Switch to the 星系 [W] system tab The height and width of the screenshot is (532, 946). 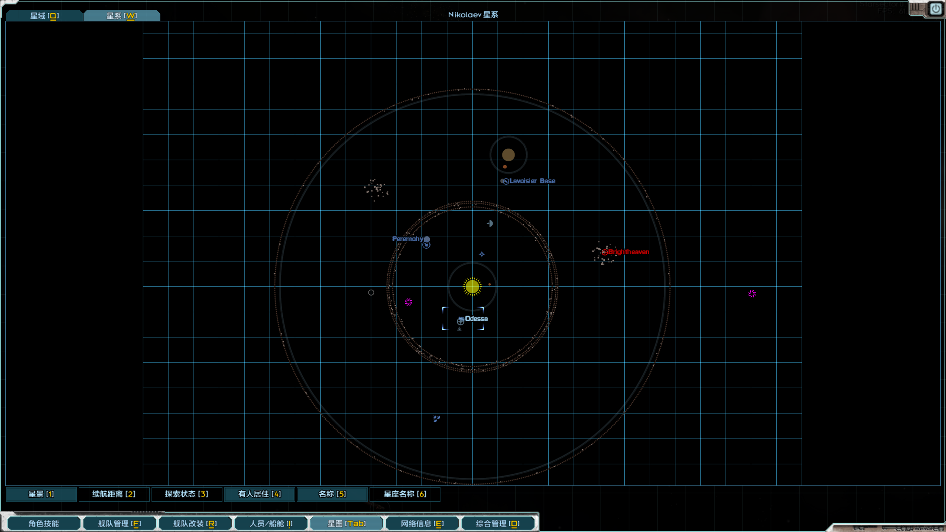tap(122, 16)
